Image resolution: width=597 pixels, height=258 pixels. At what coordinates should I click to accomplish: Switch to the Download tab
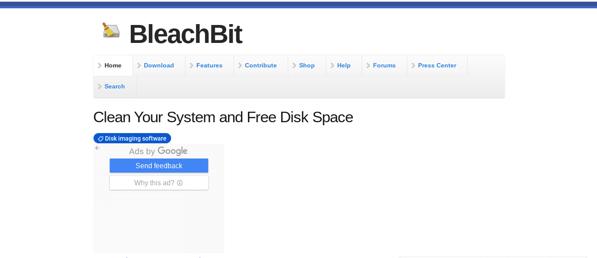click(x=159, y=65)
